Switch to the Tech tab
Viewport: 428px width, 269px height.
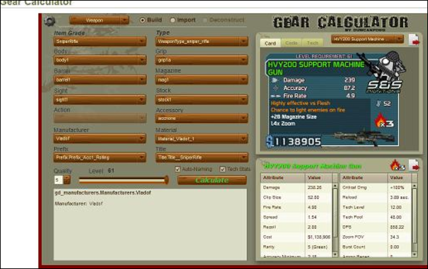point(312,43)
